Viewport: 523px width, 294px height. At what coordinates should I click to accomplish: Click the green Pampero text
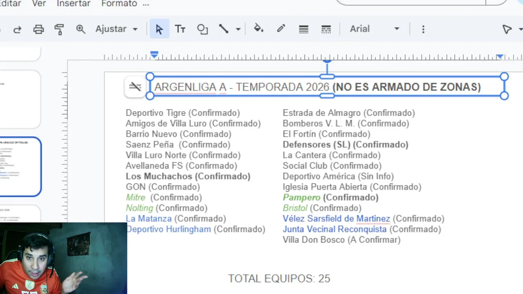pyautogui.click(x=302, y=197)
